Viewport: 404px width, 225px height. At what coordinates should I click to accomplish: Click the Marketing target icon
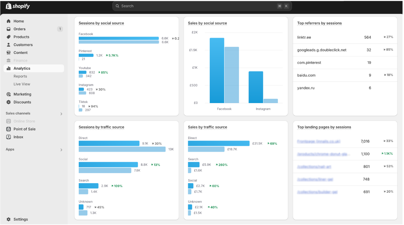pos(8,94)
